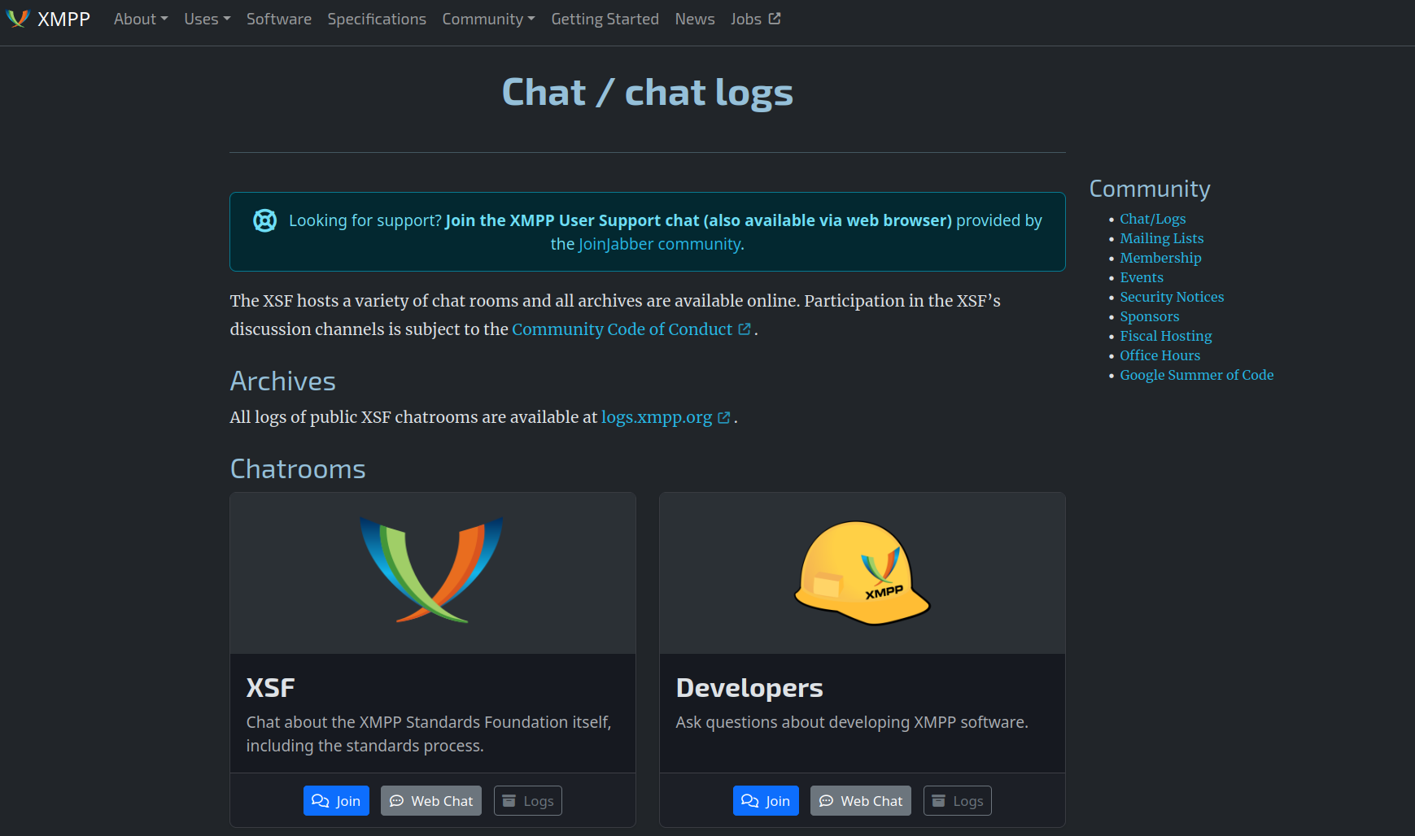Click the external link icon after Code of Conduct

click(745, 329)
